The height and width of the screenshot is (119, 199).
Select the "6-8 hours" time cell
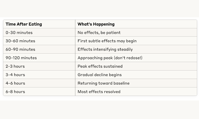[x=15, y=91]
